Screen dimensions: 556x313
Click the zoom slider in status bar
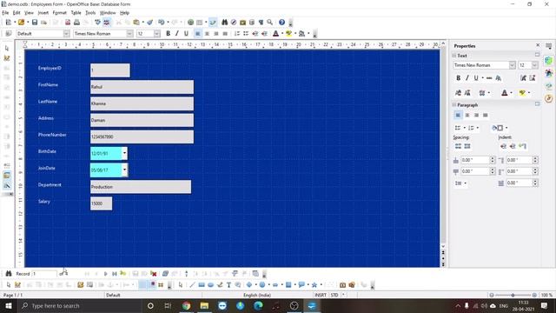[x=513, y=295]
